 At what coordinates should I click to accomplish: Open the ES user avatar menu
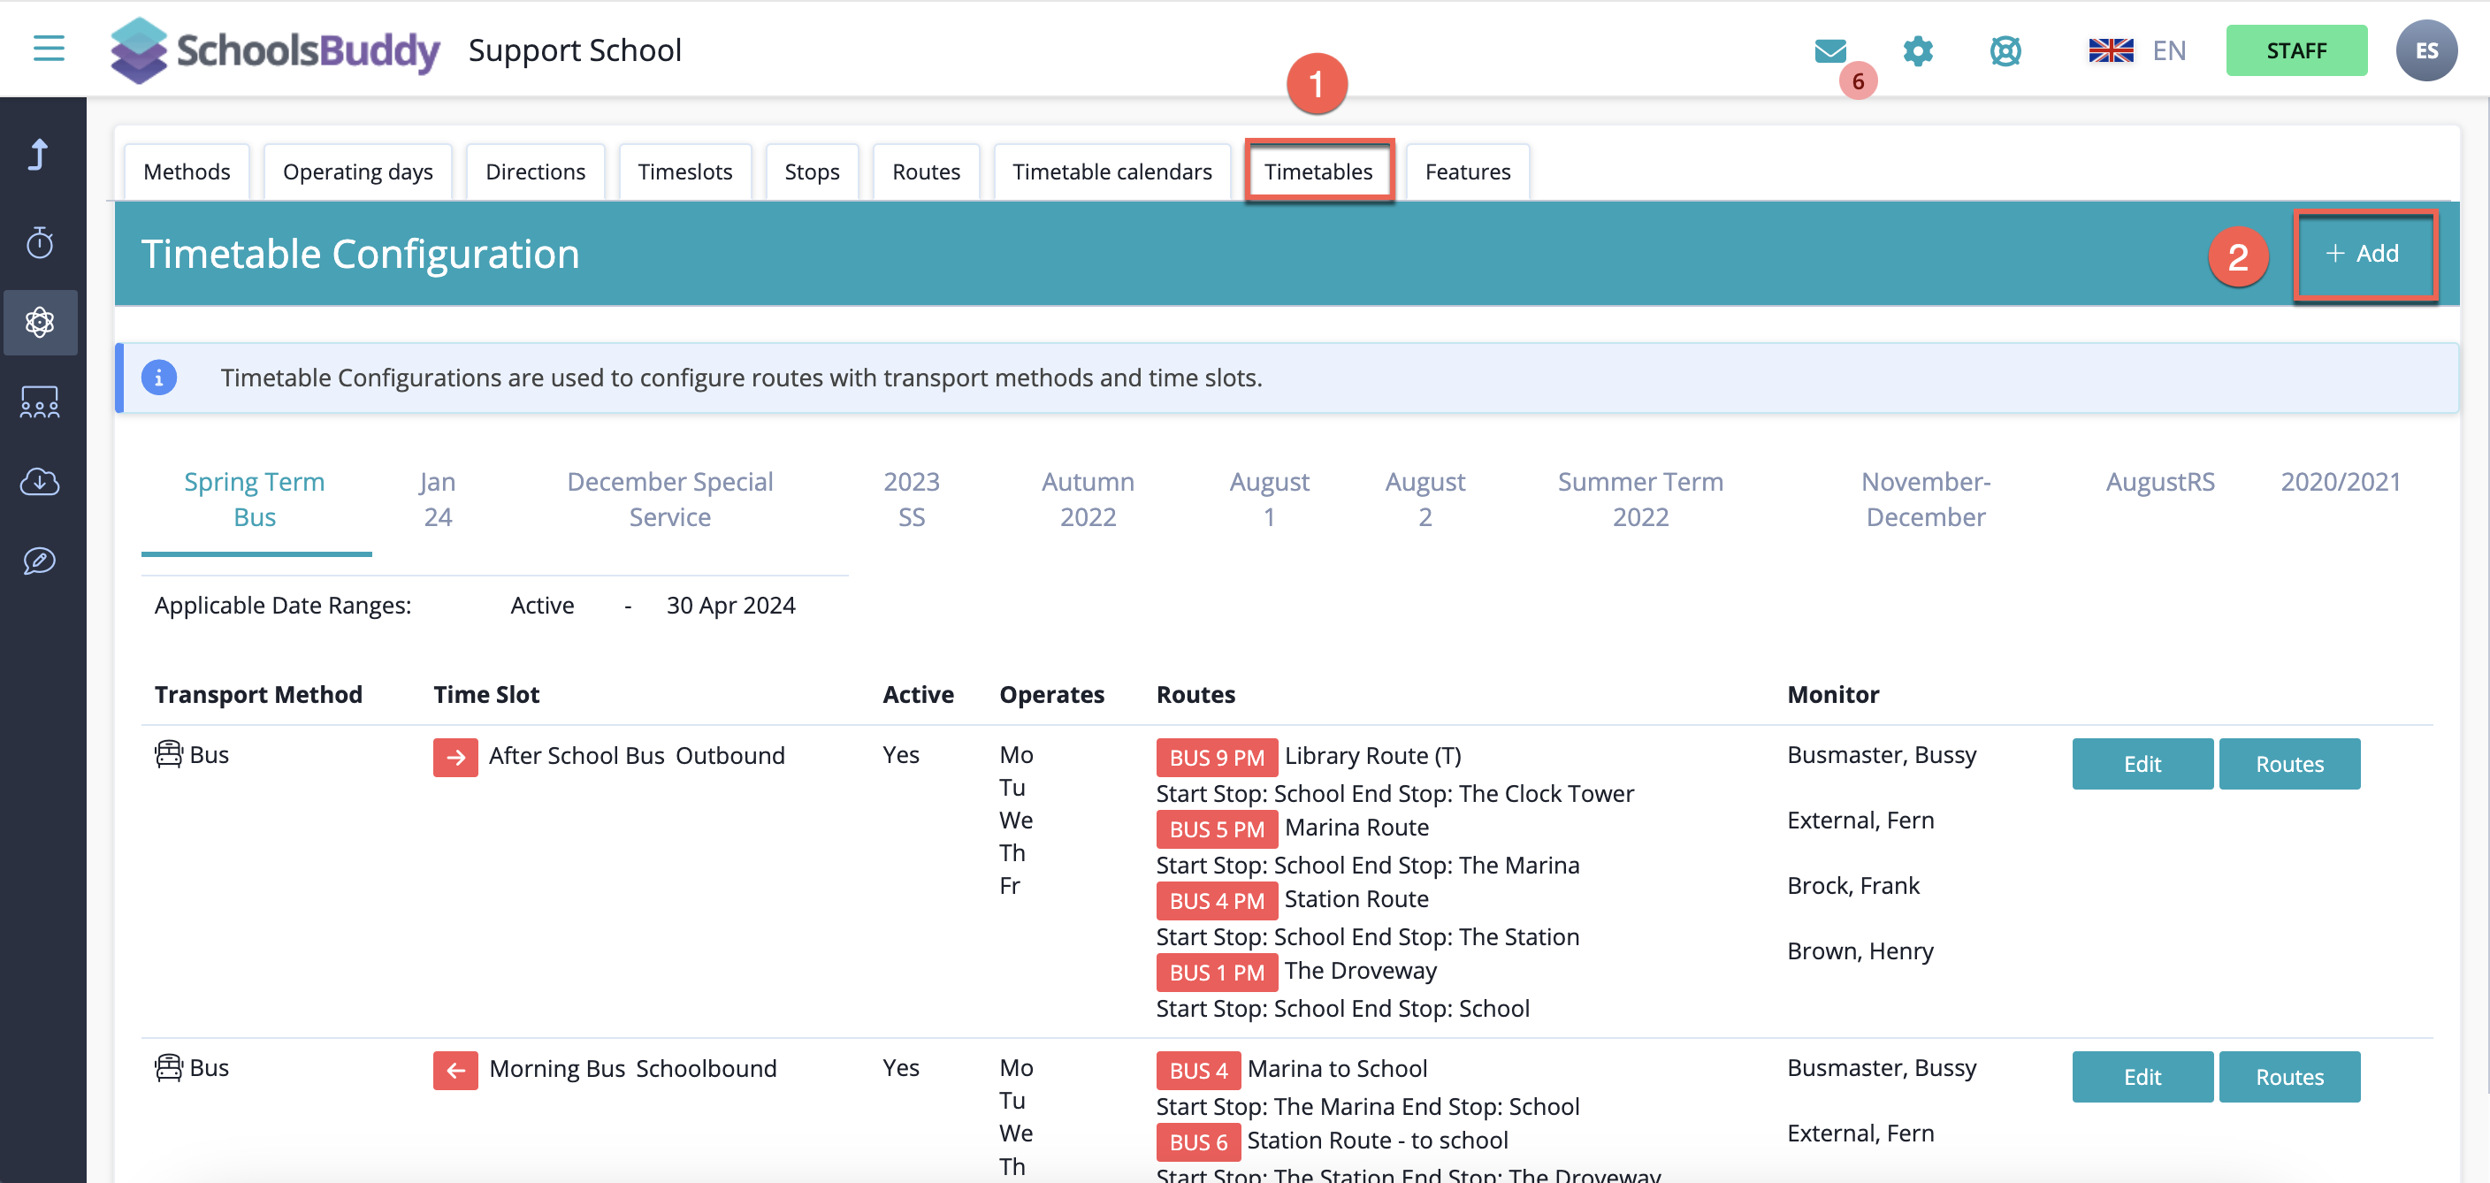[x=2425, y=50]
